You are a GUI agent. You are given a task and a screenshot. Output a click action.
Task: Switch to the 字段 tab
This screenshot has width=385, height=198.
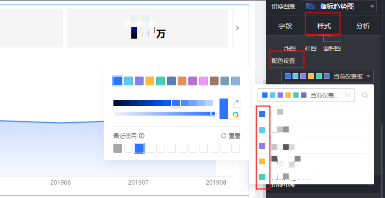pyautogui.click(x=285, y=26)
